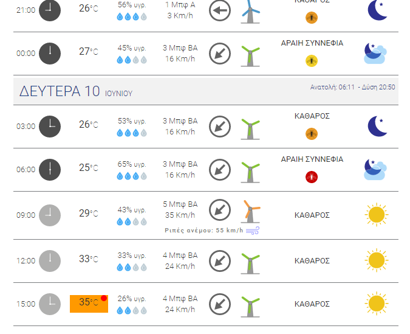410x334 pixels.
Task: Click the dark clock icon for 06:00
Action: click(50, 170)
